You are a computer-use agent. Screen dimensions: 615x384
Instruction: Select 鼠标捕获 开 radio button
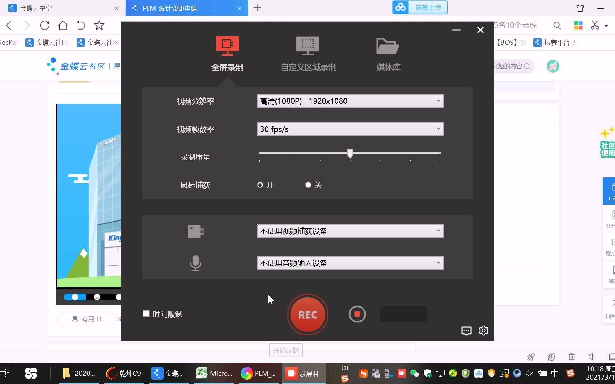[260, 185]
